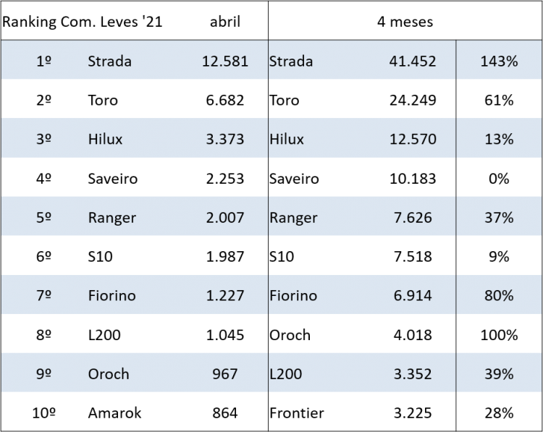The image size is (543, 432).
Task: Select the 80% percentage cell
Action: click(499, 296)
